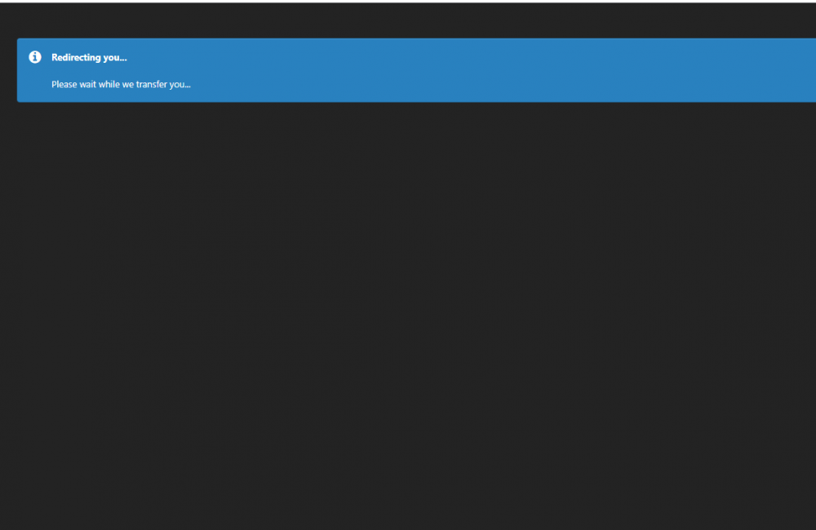Click the left margin beside the alert
Viewport: 816px width, 530px height.
click(7, 70)
